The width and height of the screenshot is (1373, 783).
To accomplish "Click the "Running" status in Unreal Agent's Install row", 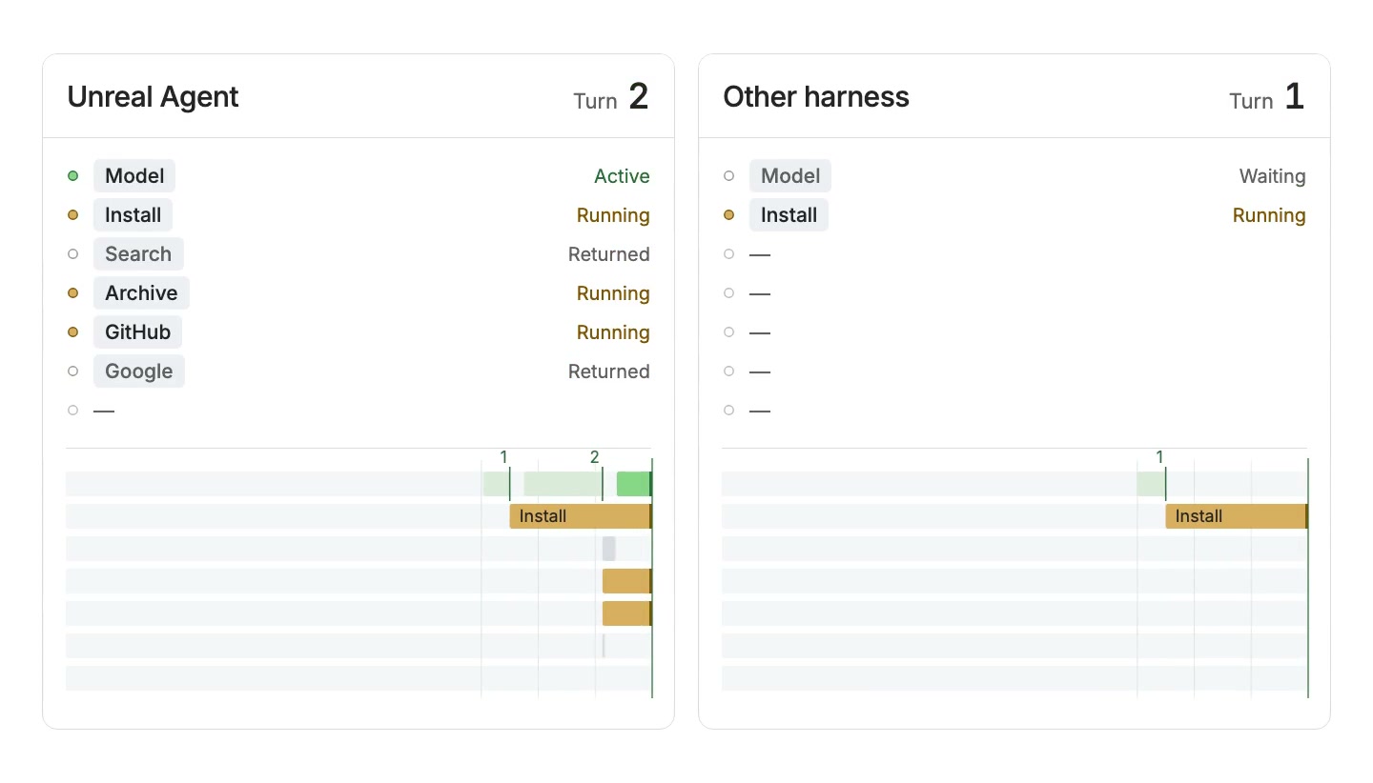I will (x=613, y=215).
